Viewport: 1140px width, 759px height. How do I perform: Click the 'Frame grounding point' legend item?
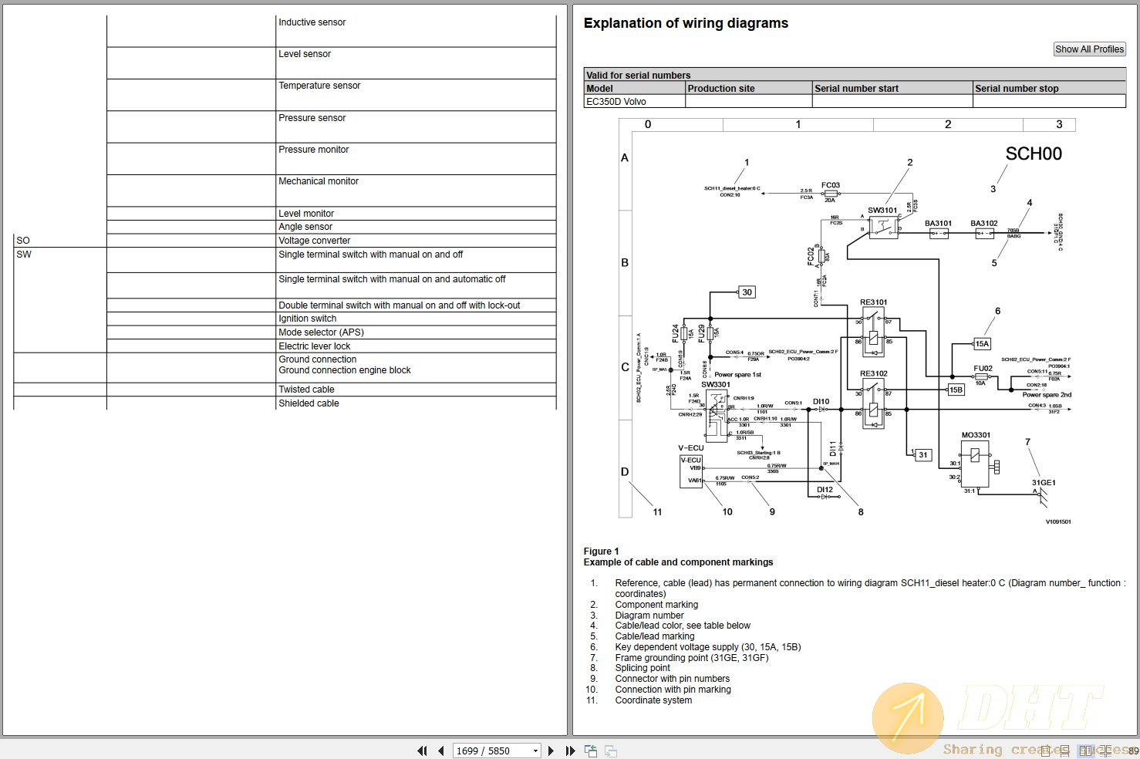click(x=692, y=658)
